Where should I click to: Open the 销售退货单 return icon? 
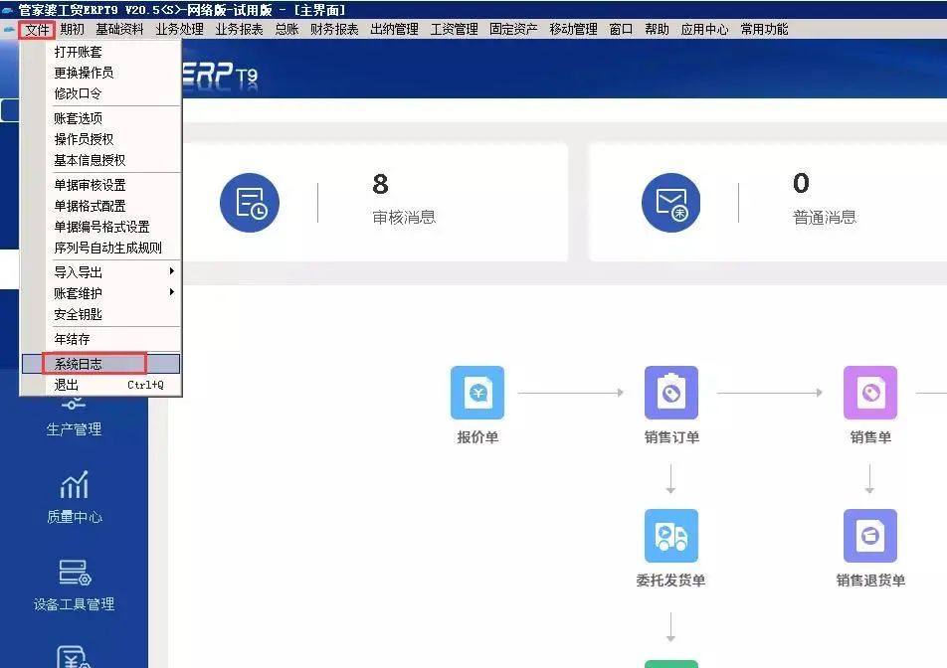point(870,536)
